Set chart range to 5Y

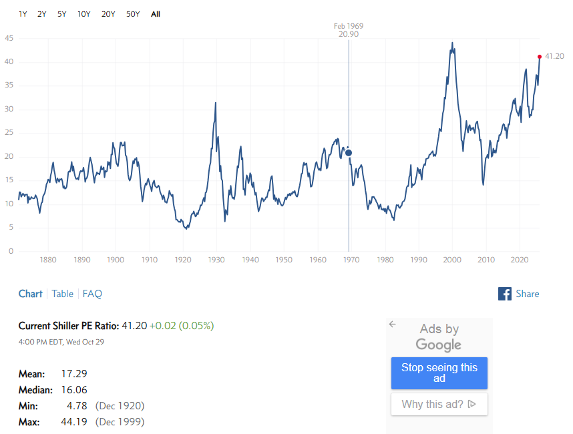pyautogui.click(x=61, y=14)
